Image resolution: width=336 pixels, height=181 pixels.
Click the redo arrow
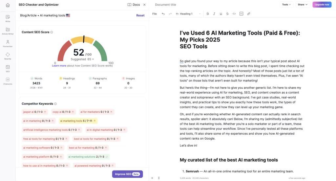(x=170, y=14)
